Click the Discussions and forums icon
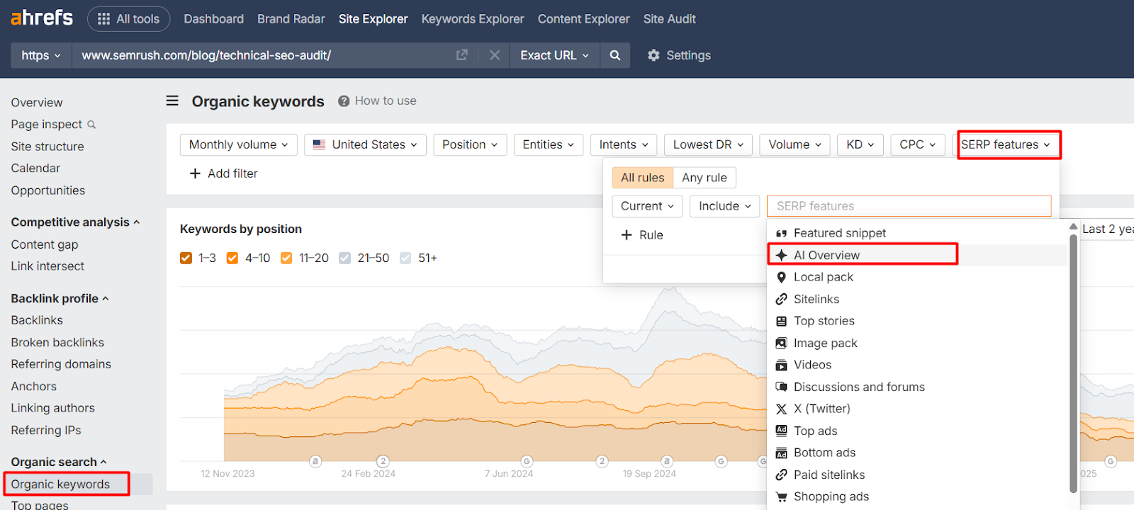Screen dimensions: 1134x510 (781, 387)
